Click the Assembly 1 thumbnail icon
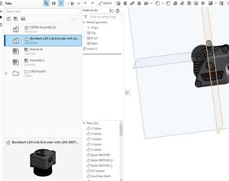 pos(16,62)
